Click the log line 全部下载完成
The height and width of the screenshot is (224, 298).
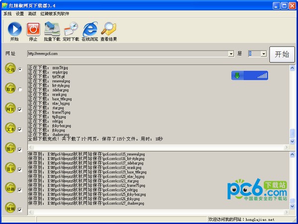95,139
